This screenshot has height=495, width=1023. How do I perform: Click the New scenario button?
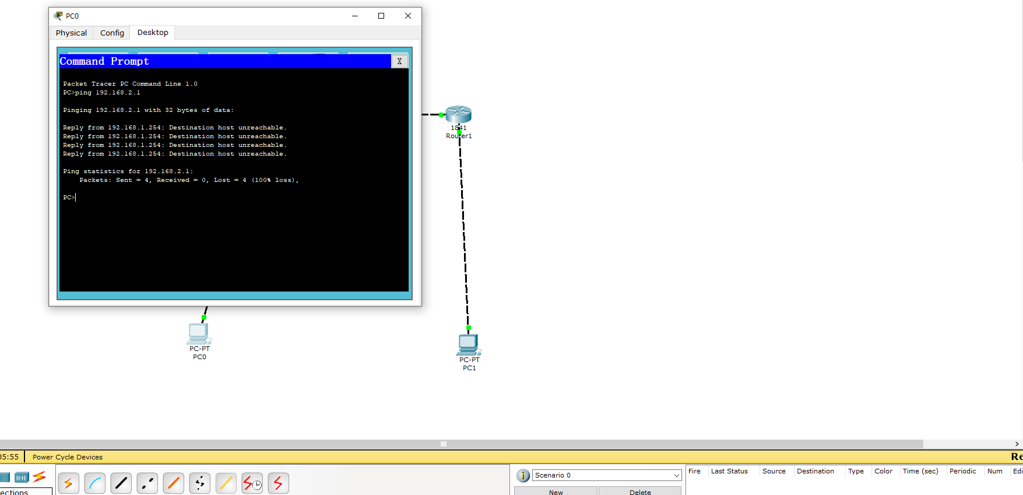point(556,492)
